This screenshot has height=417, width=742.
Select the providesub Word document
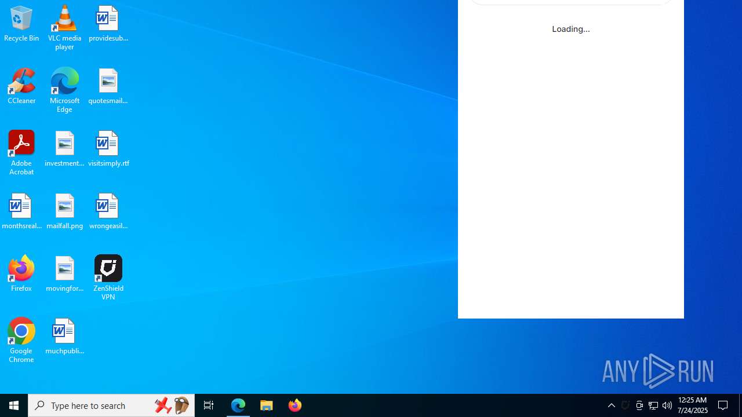(108, 24)
